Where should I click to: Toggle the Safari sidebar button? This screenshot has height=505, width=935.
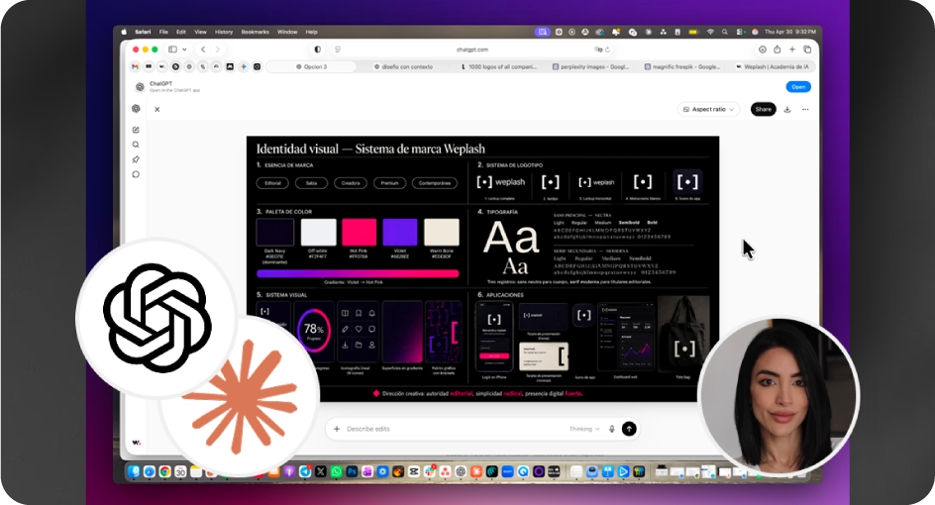173,50
